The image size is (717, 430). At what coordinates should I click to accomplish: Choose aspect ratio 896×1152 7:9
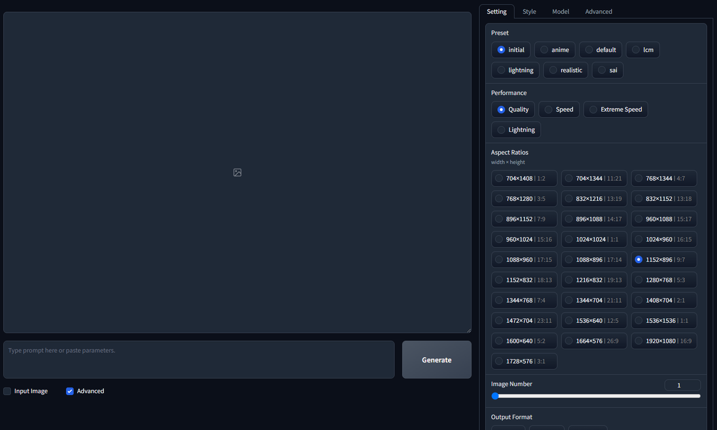pyautogui.click(x=524, y=219)
